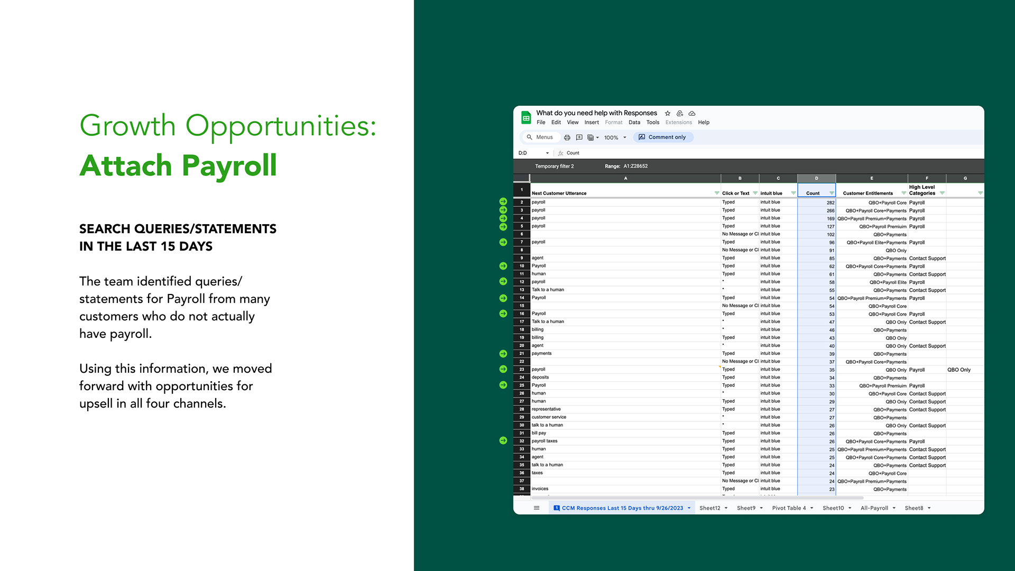Click the 'customer service' cell

pos(625,417)
